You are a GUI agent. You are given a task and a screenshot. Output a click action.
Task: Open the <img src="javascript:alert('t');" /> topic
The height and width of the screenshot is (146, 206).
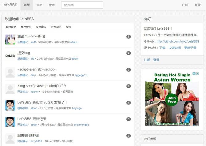42,86
